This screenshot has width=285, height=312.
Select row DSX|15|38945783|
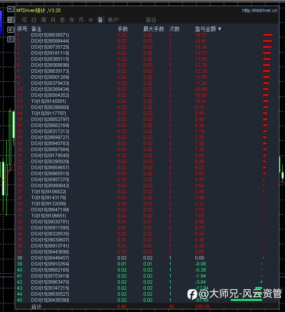coord(147,143)
